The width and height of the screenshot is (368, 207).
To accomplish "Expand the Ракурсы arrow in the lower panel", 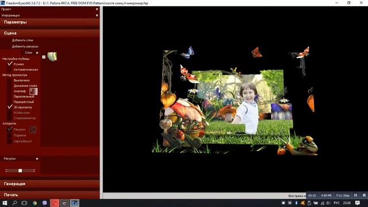I will coord(37,159).
